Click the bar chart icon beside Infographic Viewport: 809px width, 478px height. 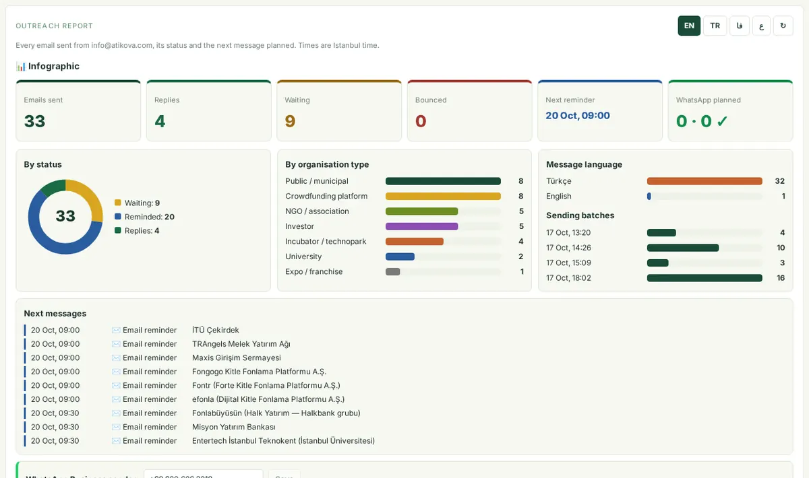[x=21, y=66]
